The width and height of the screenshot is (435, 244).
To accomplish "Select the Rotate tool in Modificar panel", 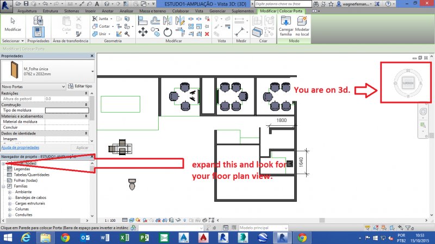I will point(167,33).
